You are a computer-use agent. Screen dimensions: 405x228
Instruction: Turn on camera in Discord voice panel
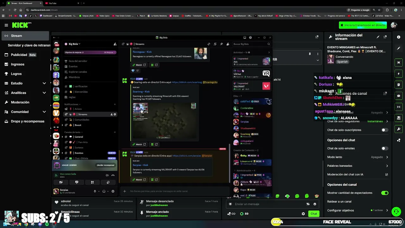[x=61, y=182]
